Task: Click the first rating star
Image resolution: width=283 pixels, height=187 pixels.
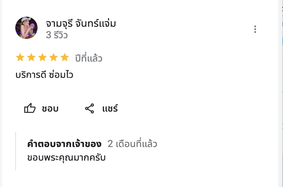Action: [x=20, y=58]
